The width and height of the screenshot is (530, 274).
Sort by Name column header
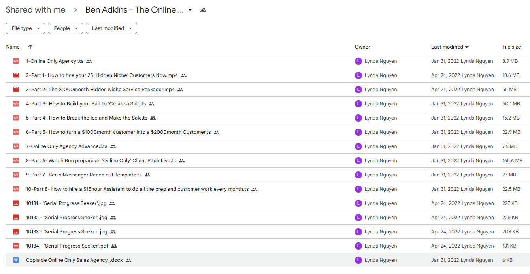[13, 47]
